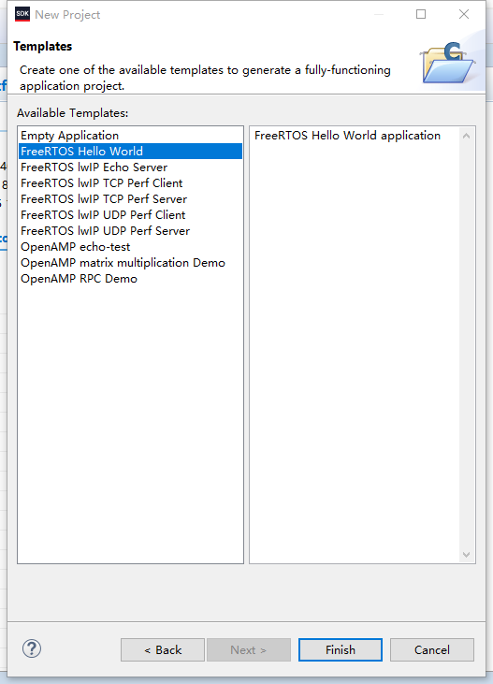The height and width of the screenshot is (684, 493).
Task: Click description pane scroll down arrow
Action: tap(466, 555)
